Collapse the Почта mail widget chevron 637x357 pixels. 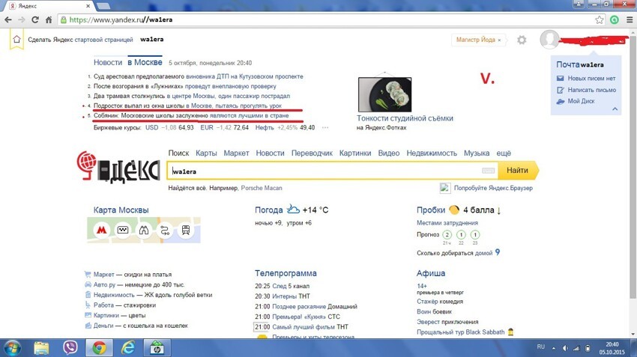pos(615,109)
